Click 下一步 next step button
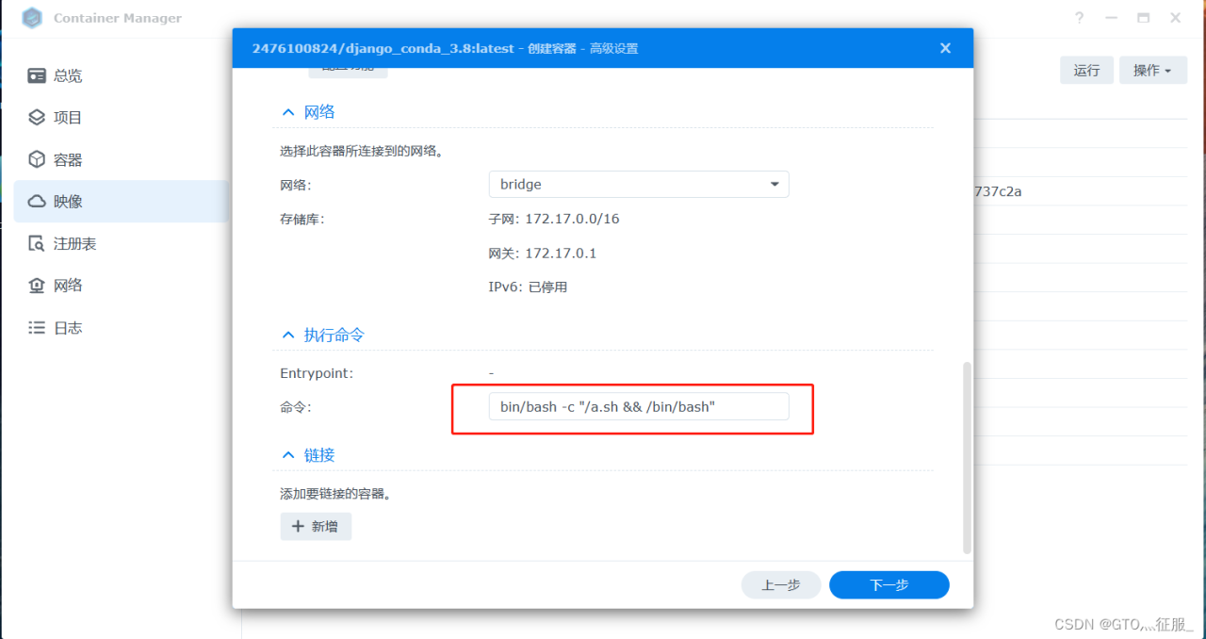The image size is (1206, 639). point(889,585)
